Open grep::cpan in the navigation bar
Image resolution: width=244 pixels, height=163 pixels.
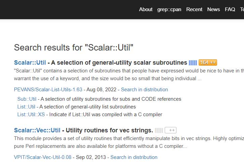[169, 9]
